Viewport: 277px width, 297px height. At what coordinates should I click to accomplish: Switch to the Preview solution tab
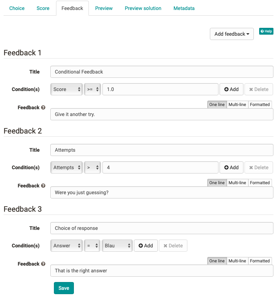click(x=143, y=8)
